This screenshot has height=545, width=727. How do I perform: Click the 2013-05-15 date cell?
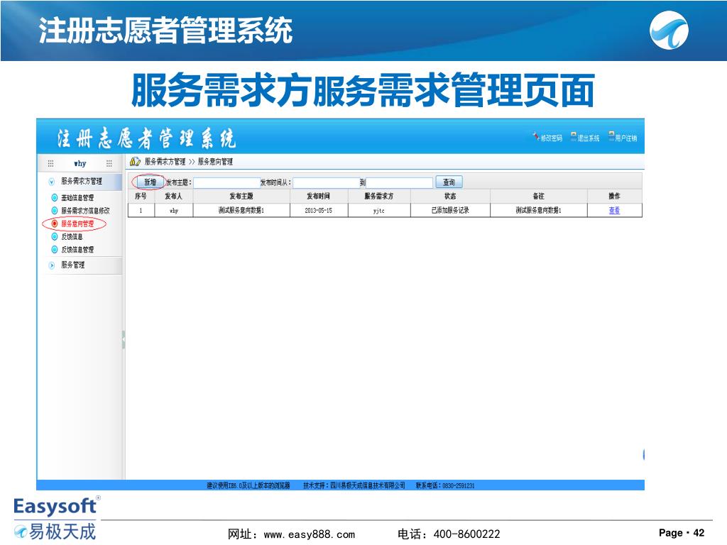(319, 210)
